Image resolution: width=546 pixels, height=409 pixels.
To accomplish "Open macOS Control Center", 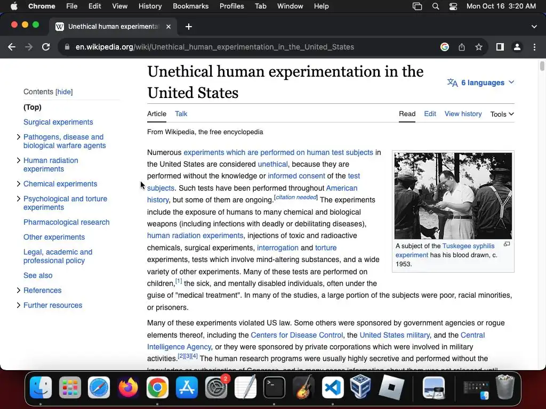I will (x=453, y=6).
